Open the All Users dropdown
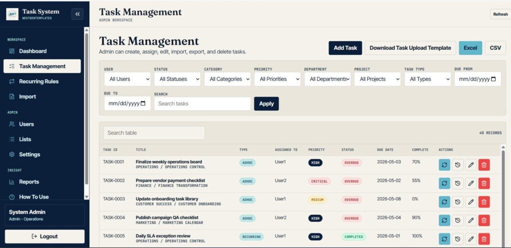Image resolution: width=511 pixels, height=248 pixels. (127, 79)
